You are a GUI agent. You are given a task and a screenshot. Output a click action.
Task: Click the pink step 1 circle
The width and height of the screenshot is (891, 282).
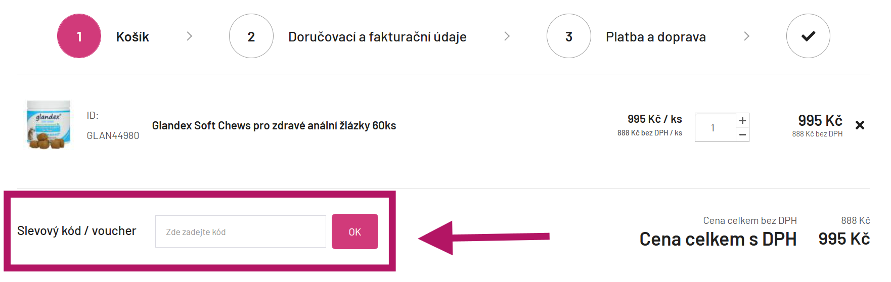pos(79,36)
